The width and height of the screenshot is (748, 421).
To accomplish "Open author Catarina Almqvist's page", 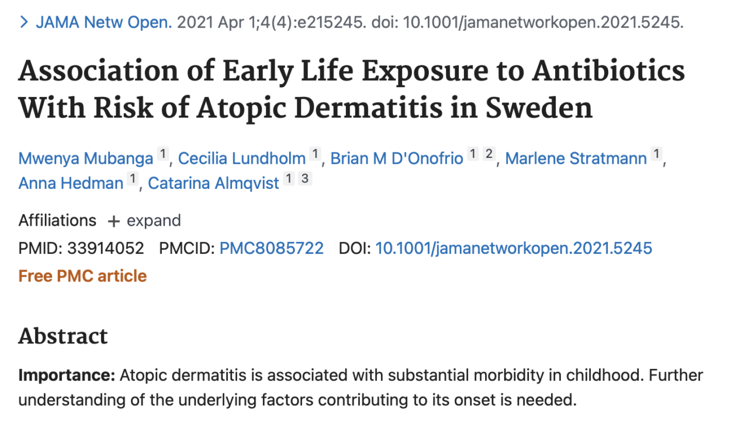I will tap(213, 183).
